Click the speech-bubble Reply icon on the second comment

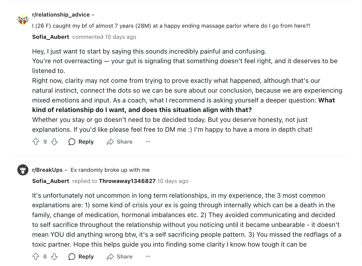click(x=72, y=256)
